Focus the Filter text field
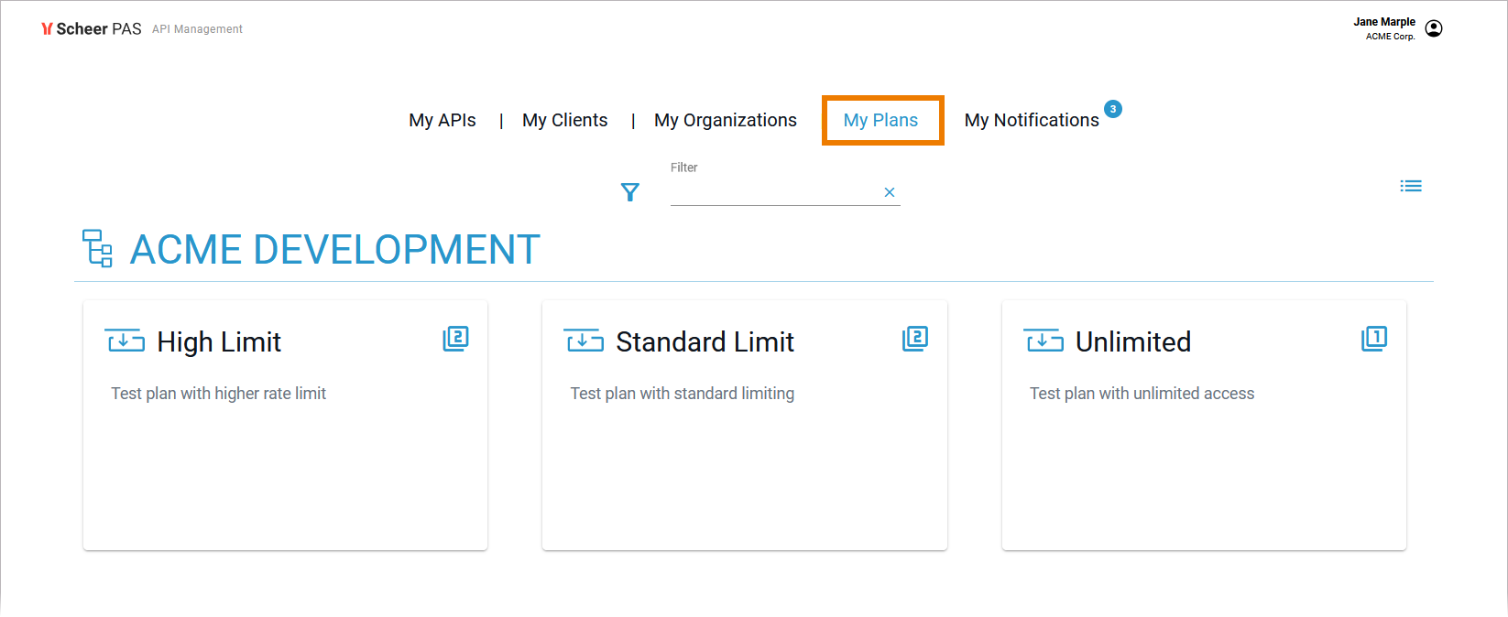Image resolution: width=1508 pixels, height=617 pixels. coord(774,192)
